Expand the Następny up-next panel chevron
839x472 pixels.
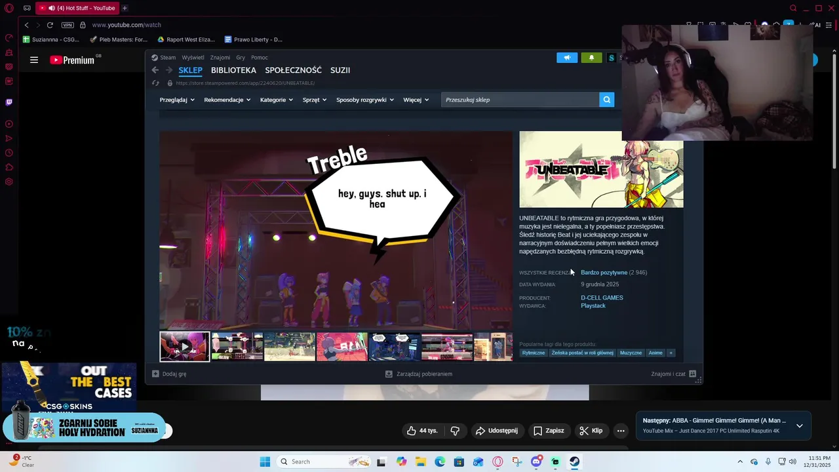pos(799,425)
